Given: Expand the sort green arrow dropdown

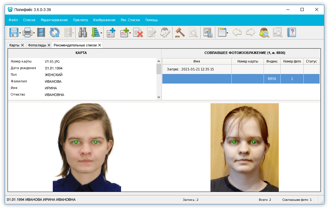Looking at the screenshot, I should pos(101,33).
